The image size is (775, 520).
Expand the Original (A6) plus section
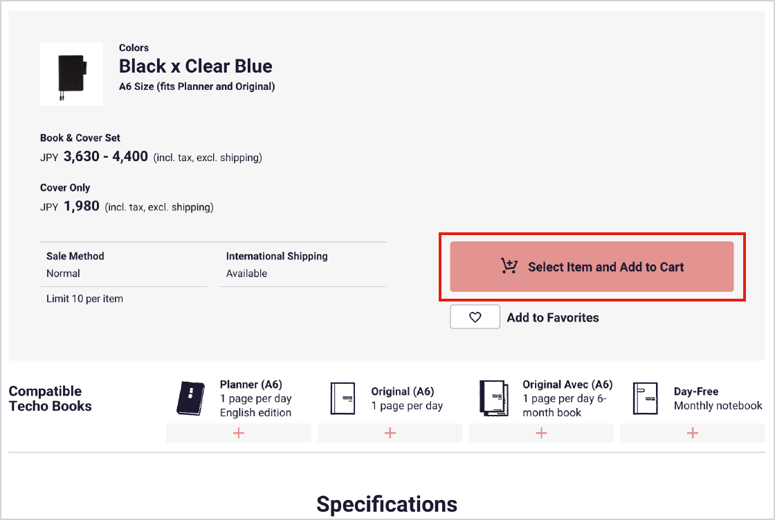pos(390,433)
